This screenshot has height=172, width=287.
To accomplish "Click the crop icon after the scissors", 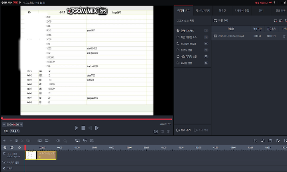I will pos(28,141).
